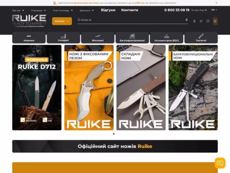Screen dimensions: 230x173
Task: Open the compare products icon
Action: pyautogui.click(x=201, y=21)
